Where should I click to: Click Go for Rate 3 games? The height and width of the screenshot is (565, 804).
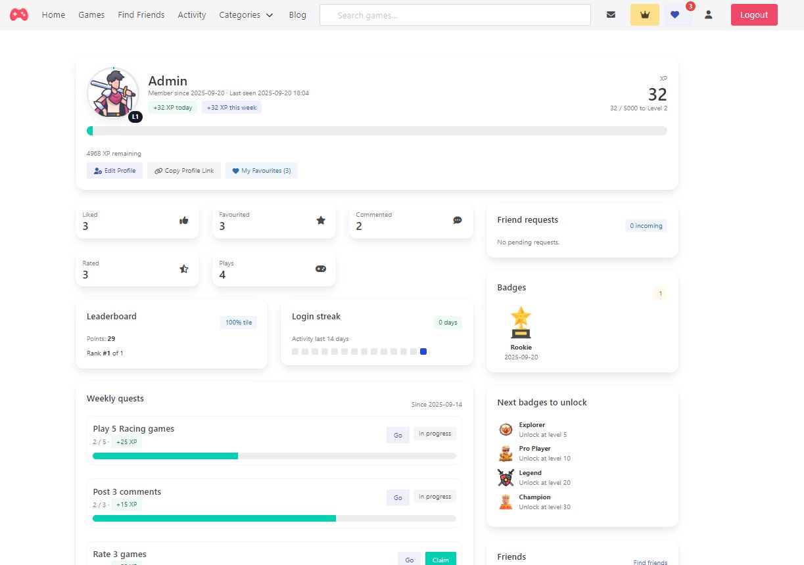click(409, 559)
